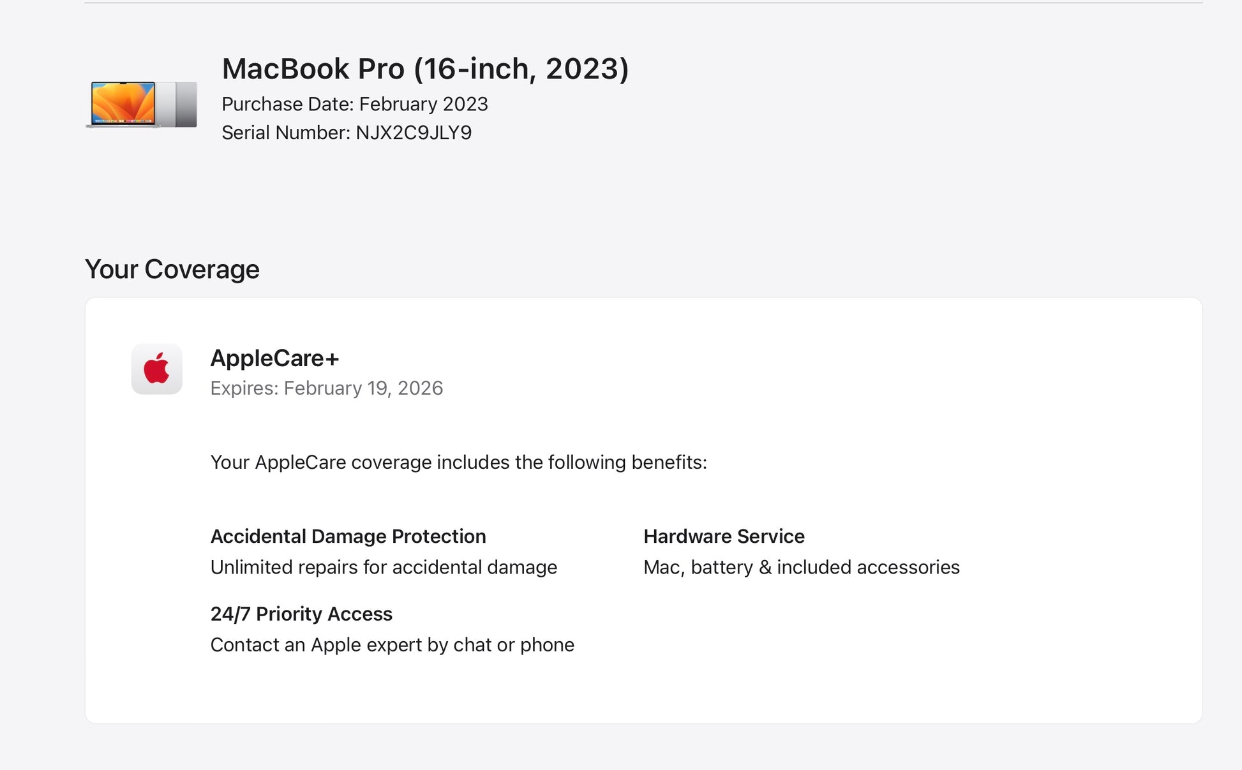Select the "Accidental Damage Protection" benefit heading
This screenshot has width=1242, height=770.
coord(348,537)
